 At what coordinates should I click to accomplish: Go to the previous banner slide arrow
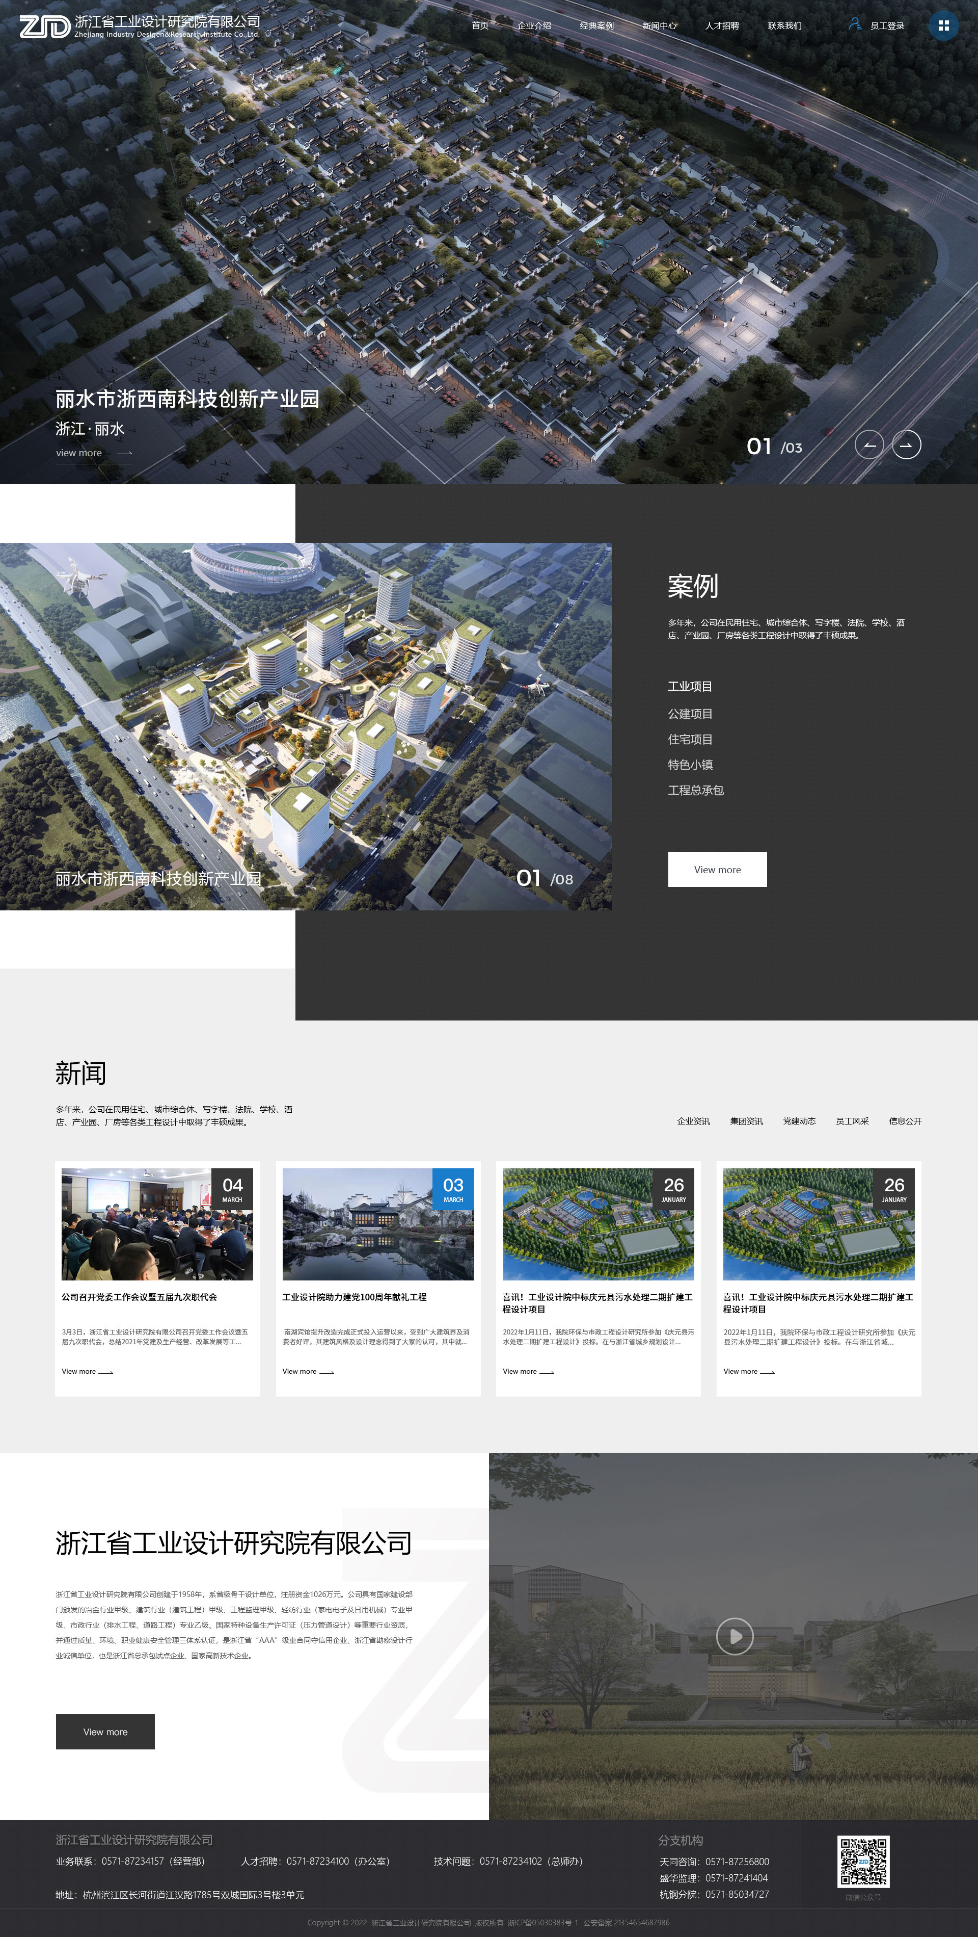(869, 445)
